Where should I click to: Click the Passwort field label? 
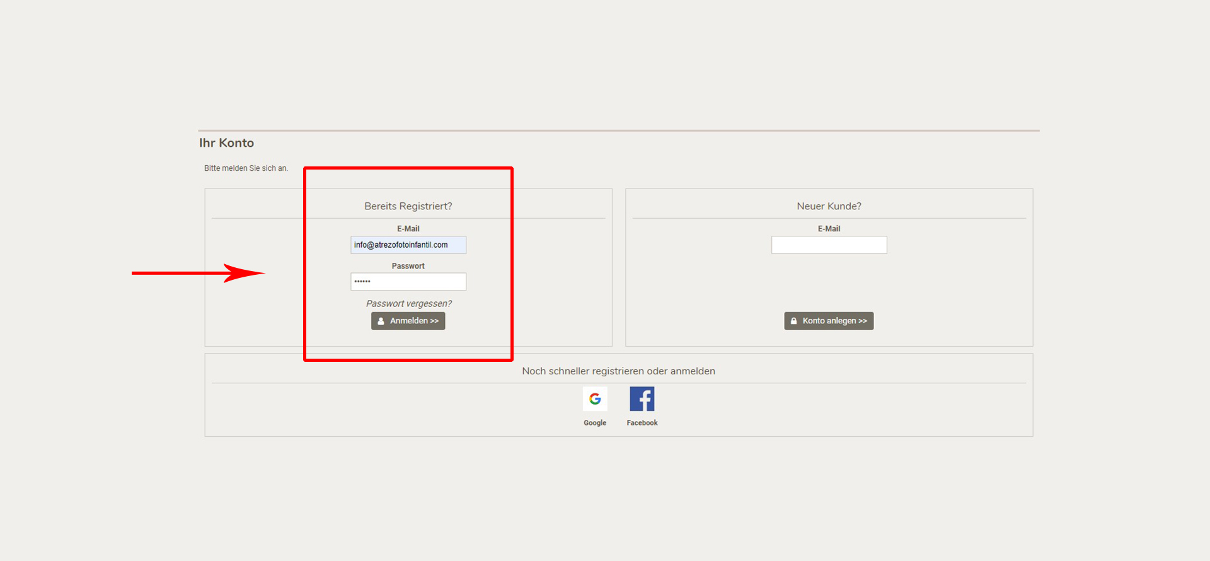[x=408, y=266]
